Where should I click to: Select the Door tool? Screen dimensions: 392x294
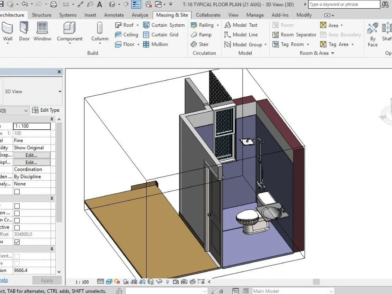24,32
